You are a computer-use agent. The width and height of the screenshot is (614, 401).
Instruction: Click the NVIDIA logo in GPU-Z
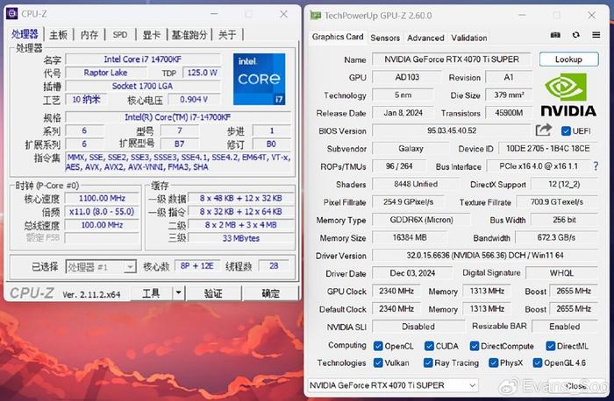[x=568, y=95]
